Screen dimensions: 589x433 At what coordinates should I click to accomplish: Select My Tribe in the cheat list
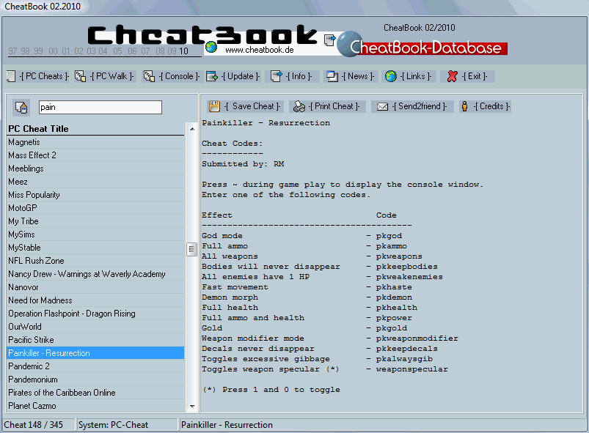[x=96, y=221]
